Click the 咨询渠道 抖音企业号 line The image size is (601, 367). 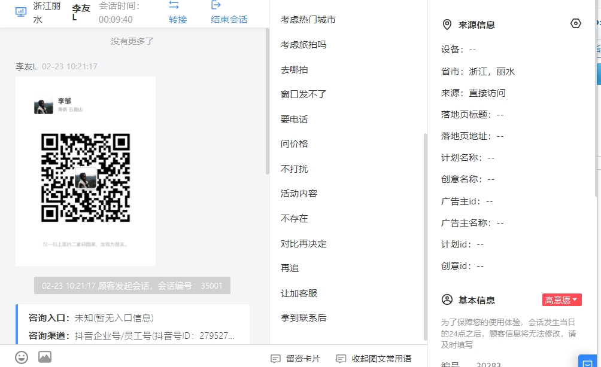tap(131, 335)
